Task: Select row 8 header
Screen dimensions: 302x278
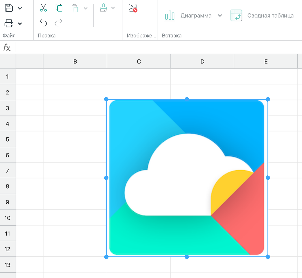Action: pyautogui.click(x=8, y=186)
